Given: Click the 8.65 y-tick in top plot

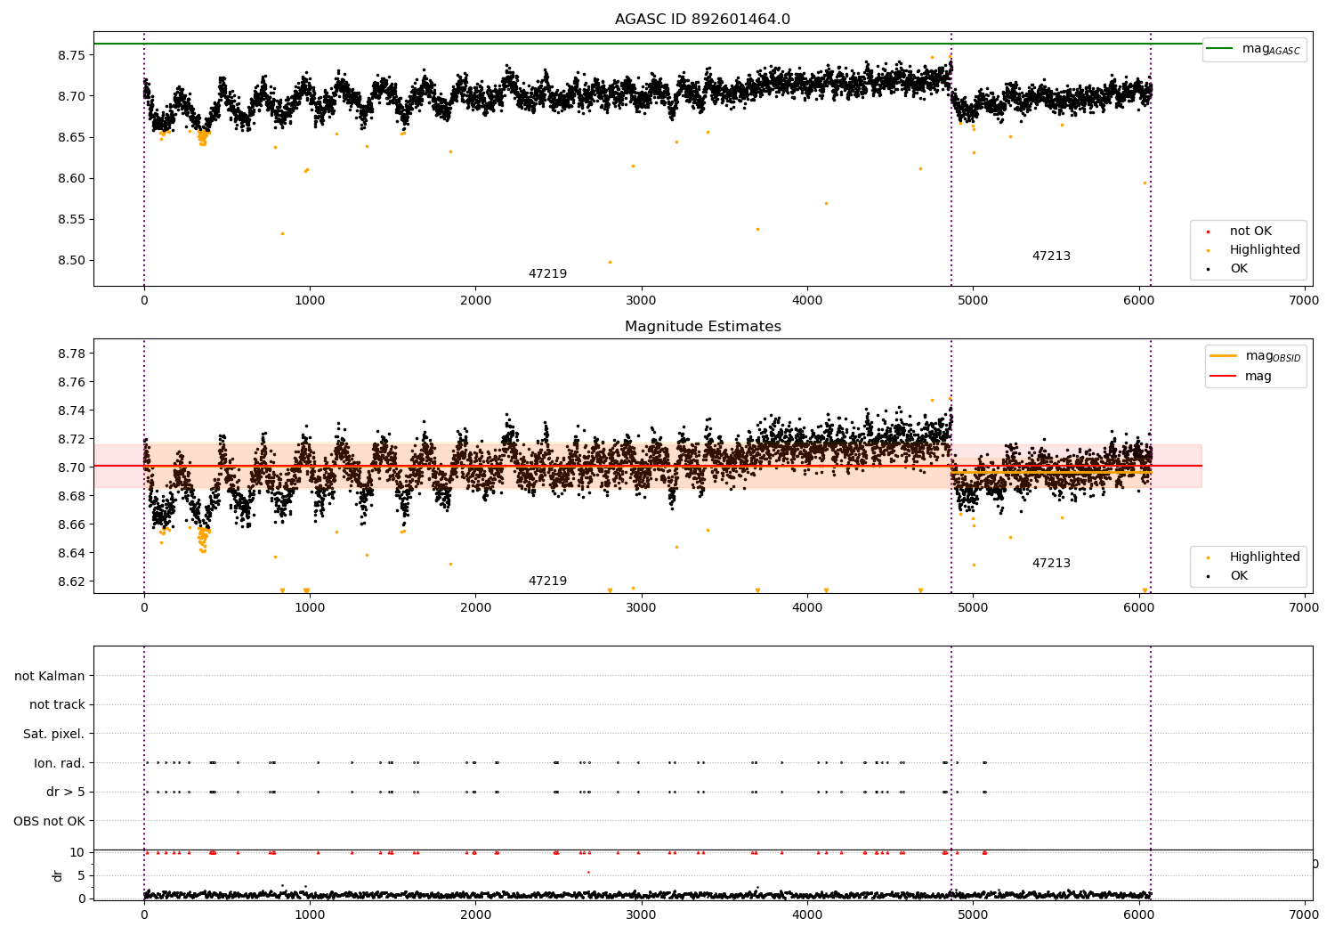Looking at the screenshot, I should click(71, 137).
